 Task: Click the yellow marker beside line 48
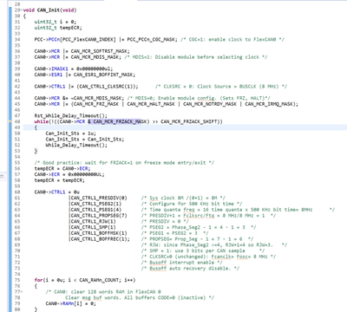coord(10,121)
